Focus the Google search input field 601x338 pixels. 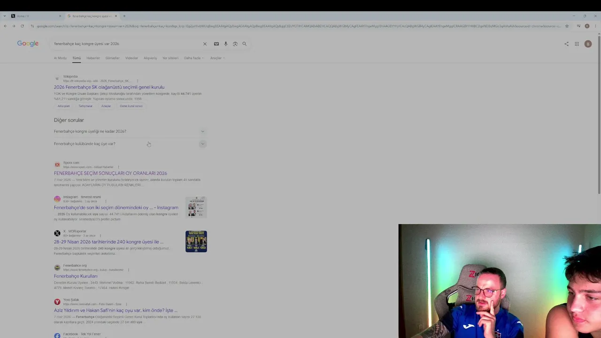(x=127, y=44)
